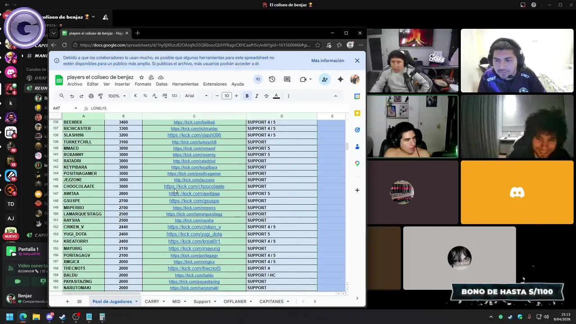Collapse the Sheets menu header
Viewport: 576px width, 324px height.
click(335, 96)
